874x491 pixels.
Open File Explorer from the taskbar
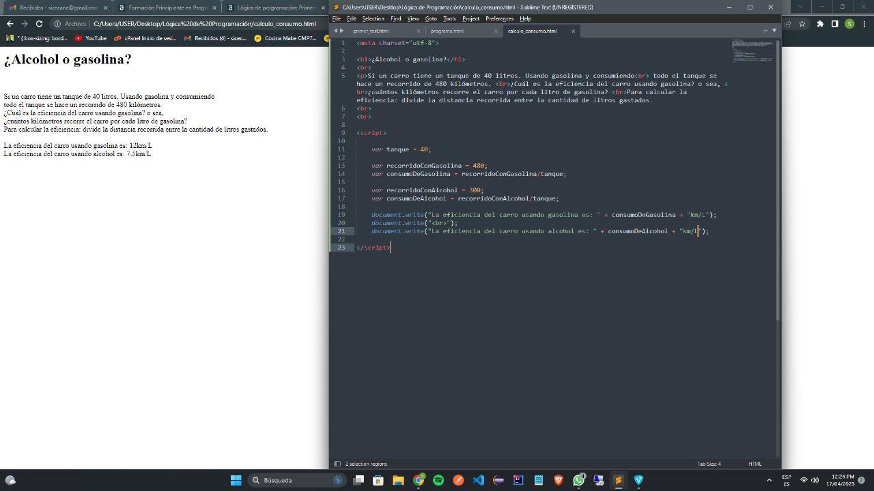398,480
